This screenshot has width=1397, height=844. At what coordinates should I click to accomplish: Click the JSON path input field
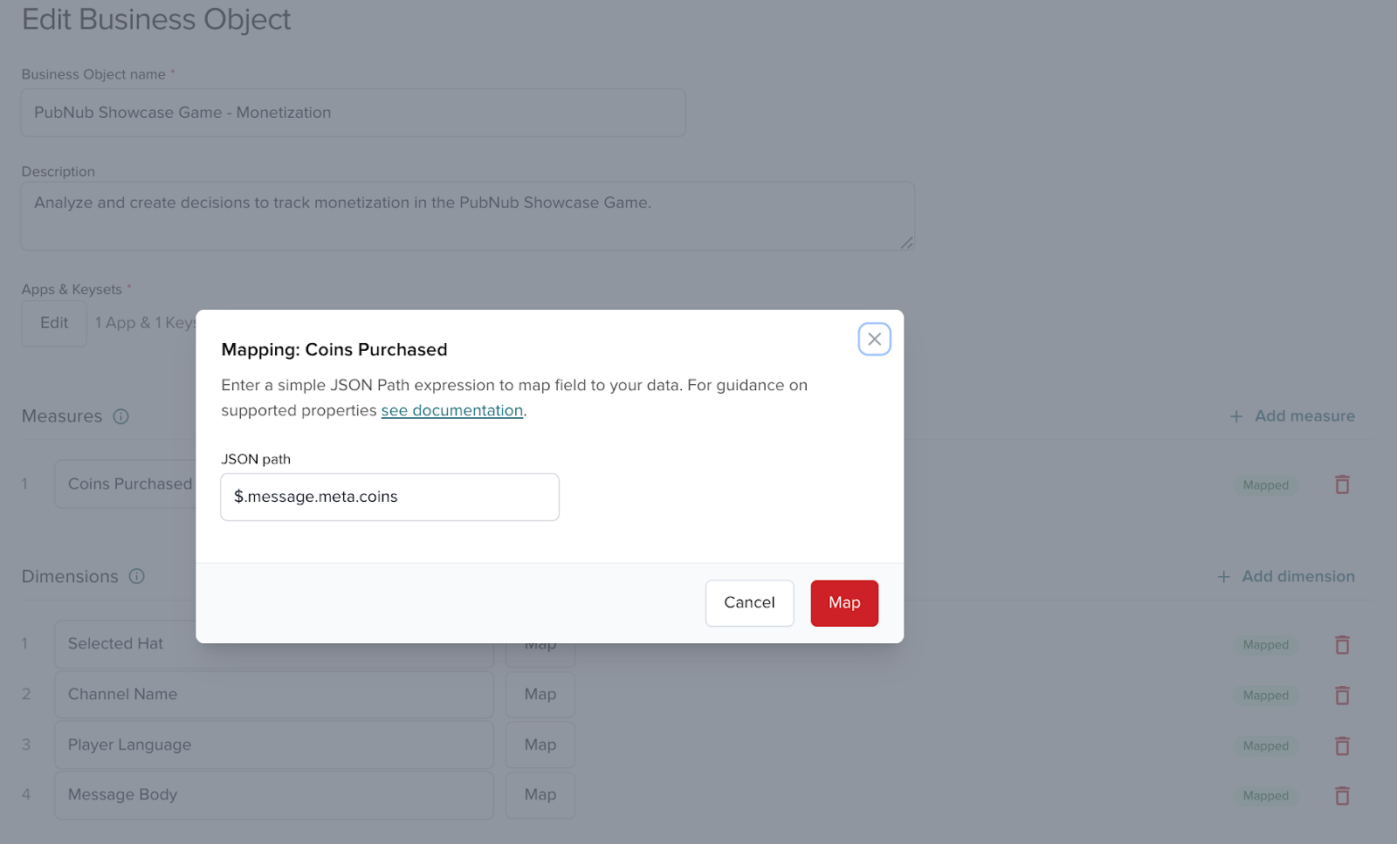coord(389,497)
